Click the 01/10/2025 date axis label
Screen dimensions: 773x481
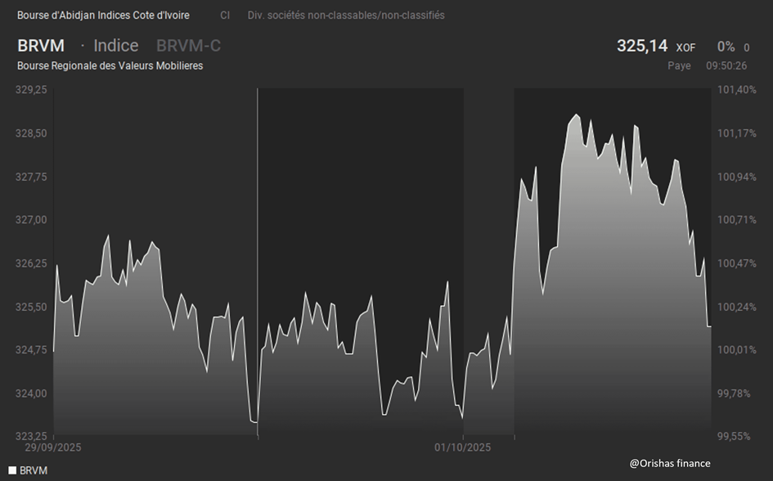point(462,447)
